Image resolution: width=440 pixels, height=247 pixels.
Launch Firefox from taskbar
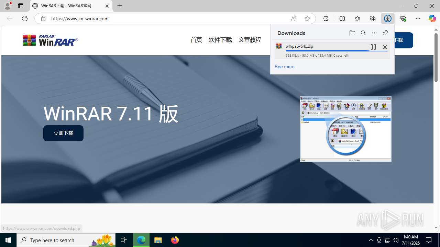point(175,240)
